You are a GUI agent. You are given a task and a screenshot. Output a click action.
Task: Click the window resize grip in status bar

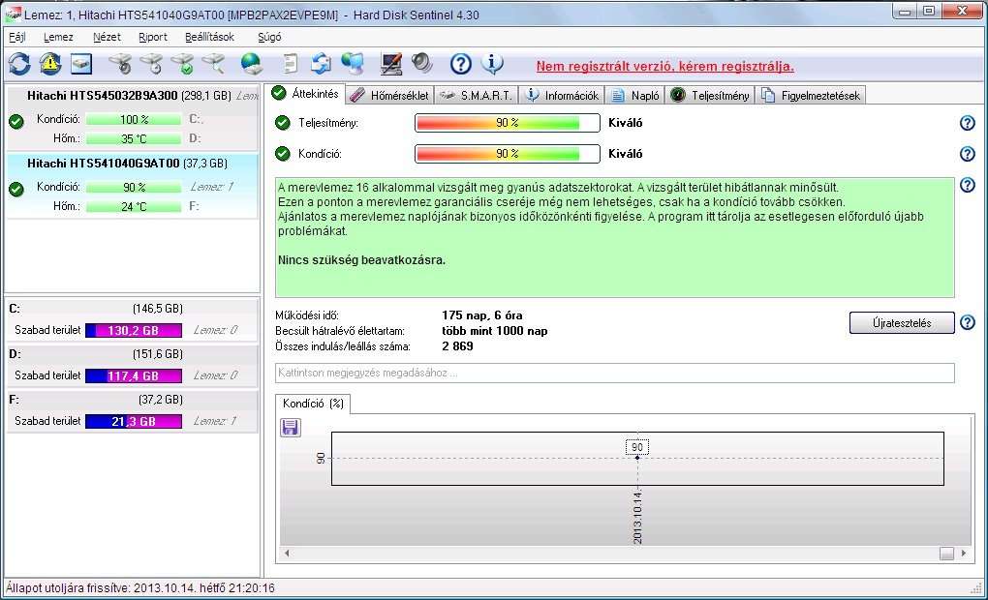pyautogui.click(x=976, y=588)
